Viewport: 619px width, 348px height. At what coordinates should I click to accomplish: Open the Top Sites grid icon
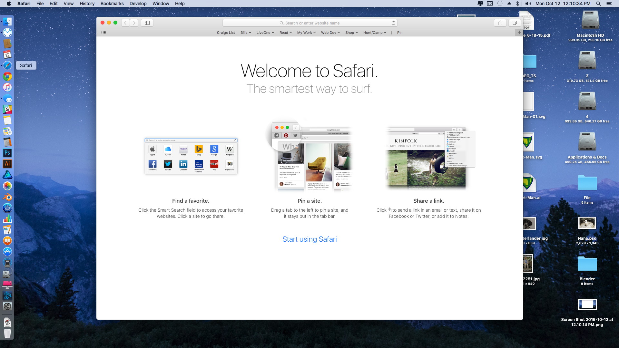click(x=104, y=33)
